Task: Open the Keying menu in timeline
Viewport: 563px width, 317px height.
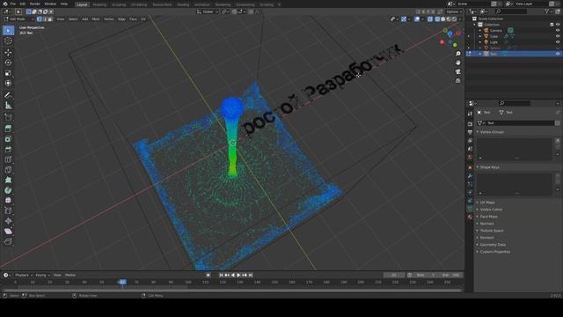Action: point(42,276)
